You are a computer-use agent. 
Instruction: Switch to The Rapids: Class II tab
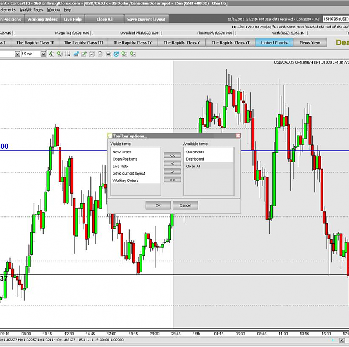(x=35, y=42)
